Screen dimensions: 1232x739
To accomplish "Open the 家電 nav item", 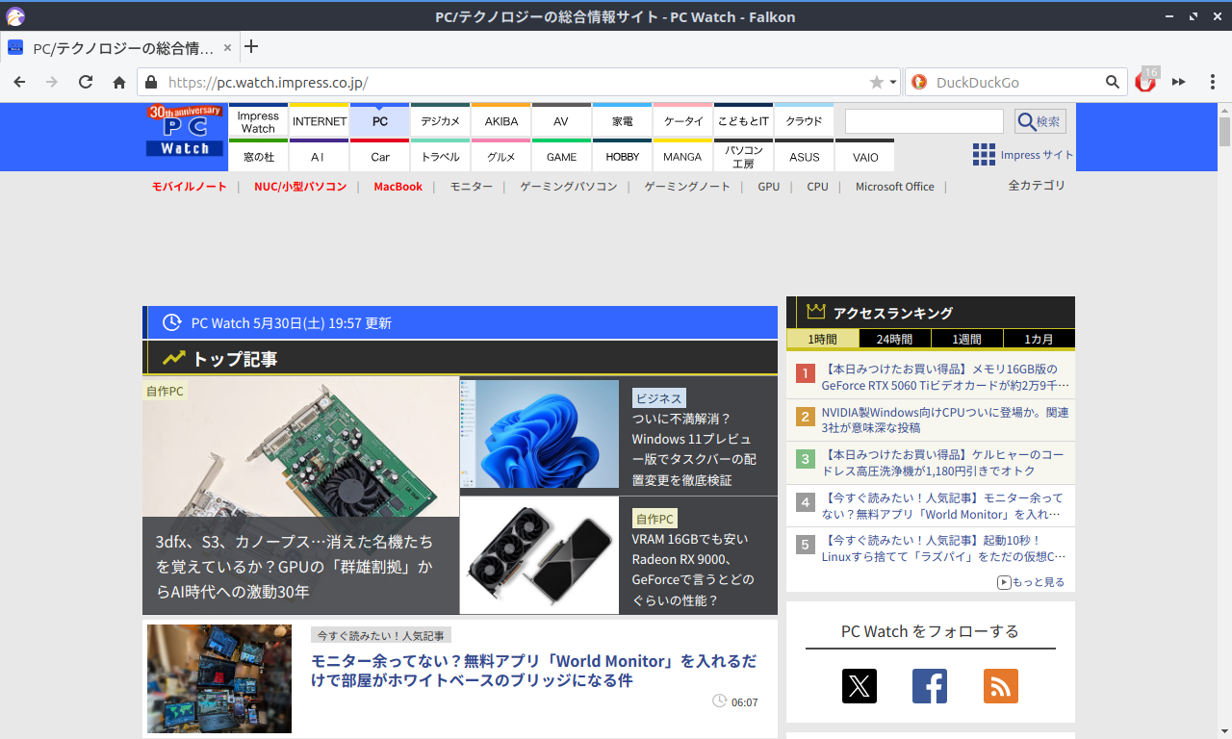I will (x=622, y=121).
